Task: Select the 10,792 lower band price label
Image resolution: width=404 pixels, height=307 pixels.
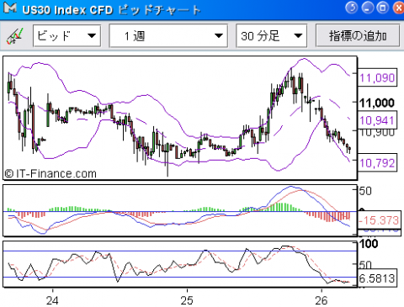Action: pos(377,162)
